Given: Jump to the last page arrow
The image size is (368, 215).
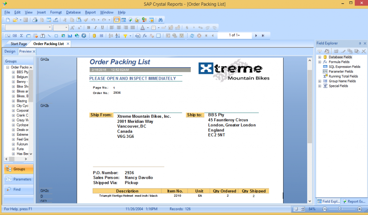Looking at the screenshot, I should tap(263, 36).
